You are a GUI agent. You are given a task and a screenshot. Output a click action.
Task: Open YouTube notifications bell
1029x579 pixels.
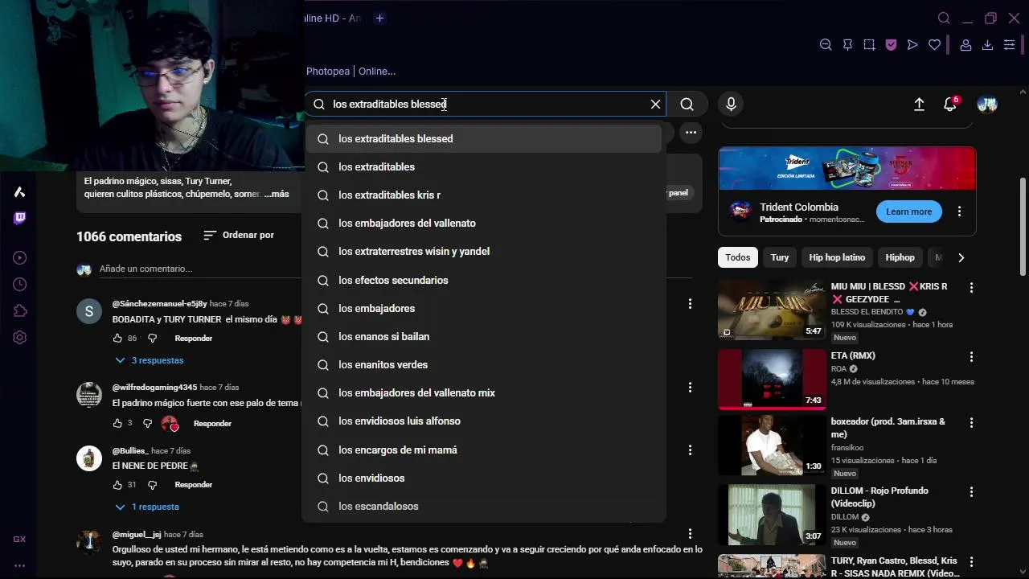(950, 105)
